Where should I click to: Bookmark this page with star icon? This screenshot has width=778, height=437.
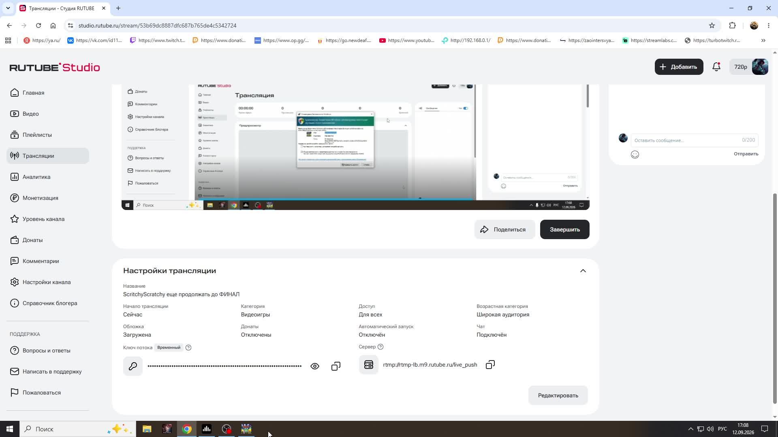712,25
